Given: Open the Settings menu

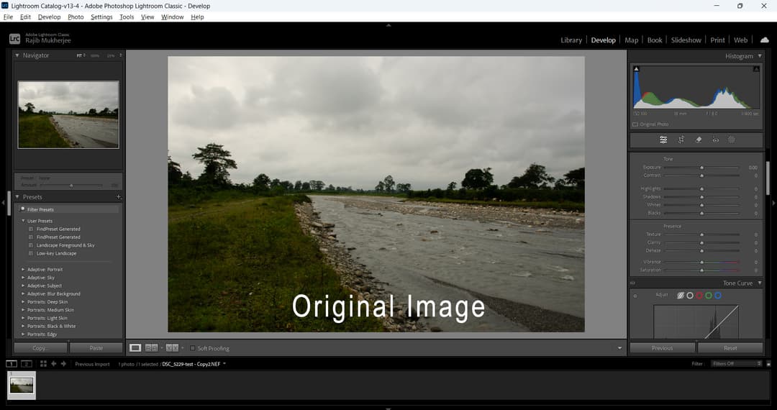Looking at the screenshot, I should point(101,17).
